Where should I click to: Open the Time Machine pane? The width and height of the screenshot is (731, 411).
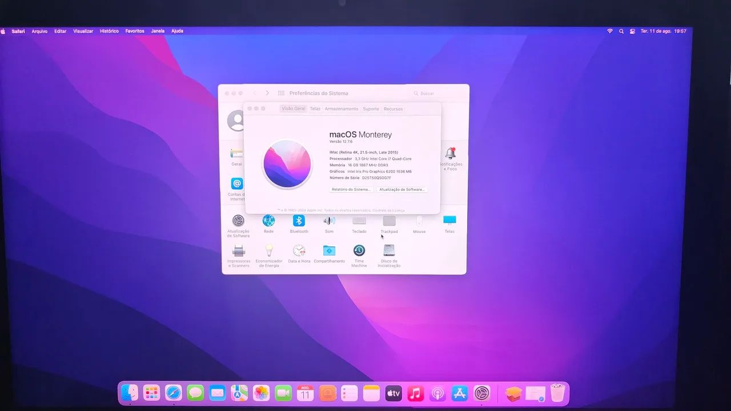click(x=359, y=256)
